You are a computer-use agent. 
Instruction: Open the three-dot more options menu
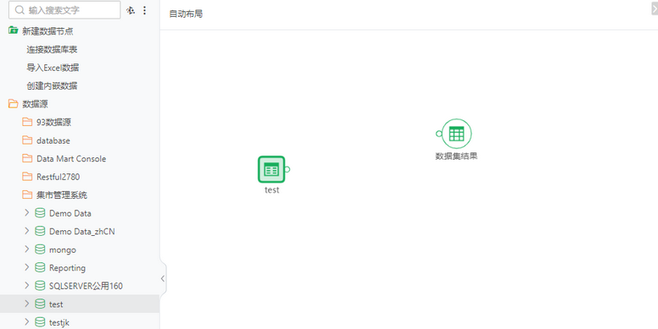coord(145,10)
